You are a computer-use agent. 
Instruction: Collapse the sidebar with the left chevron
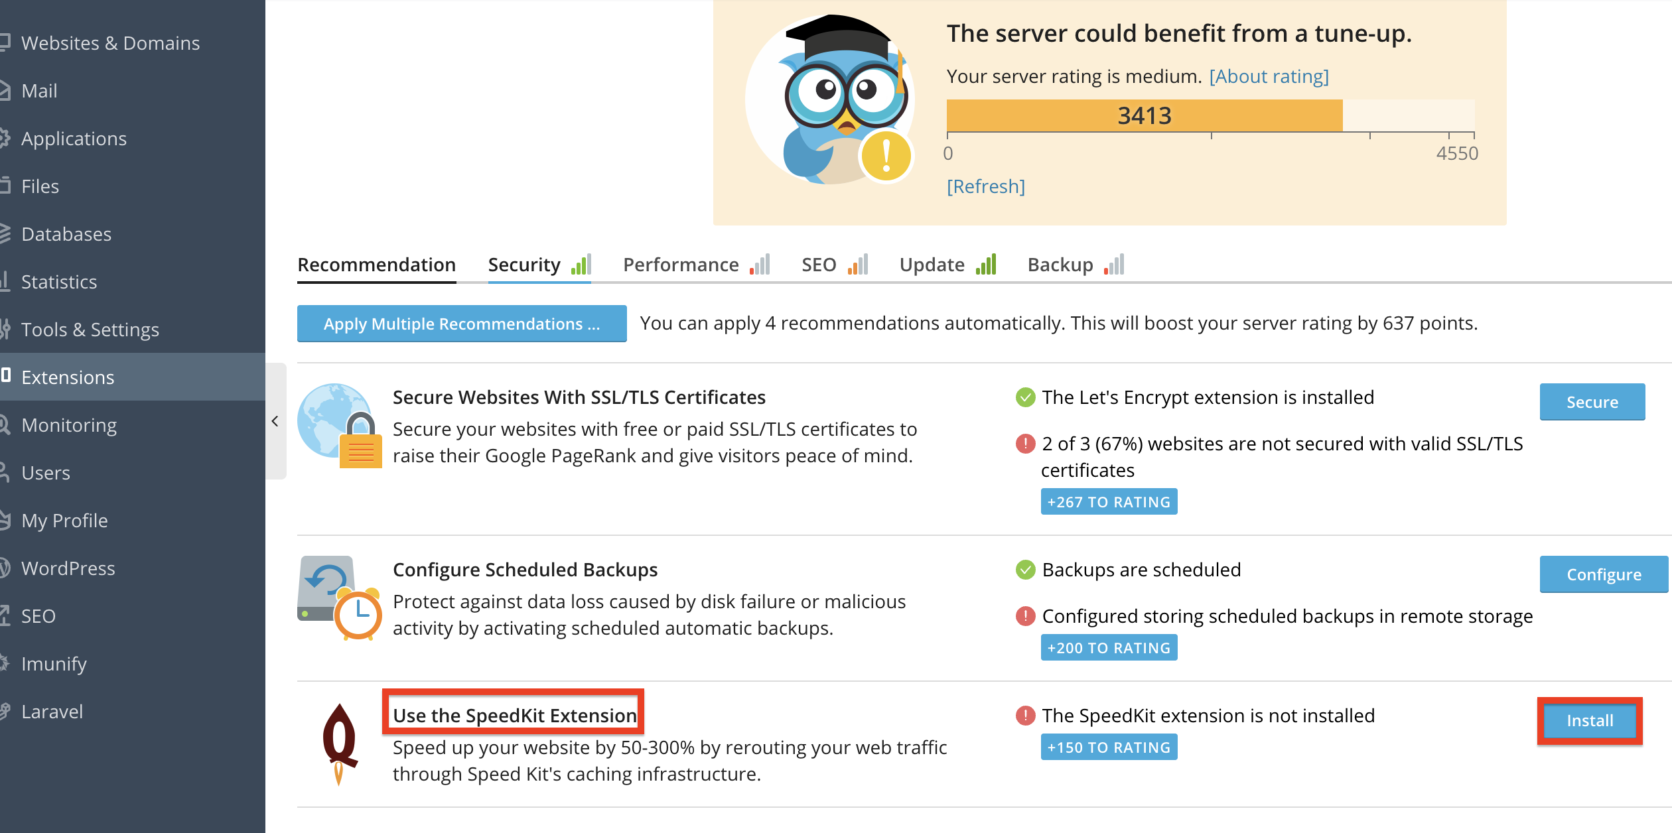275,421
